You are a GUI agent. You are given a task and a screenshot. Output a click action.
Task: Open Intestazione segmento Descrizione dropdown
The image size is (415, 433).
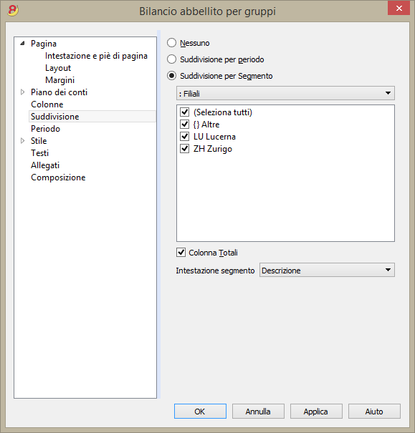click(327, 270)
